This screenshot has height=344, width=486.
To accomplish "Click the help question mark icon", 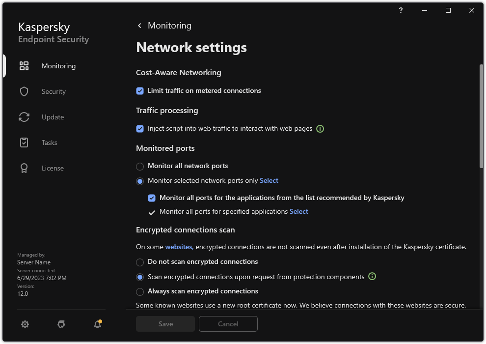I will 401,10.
